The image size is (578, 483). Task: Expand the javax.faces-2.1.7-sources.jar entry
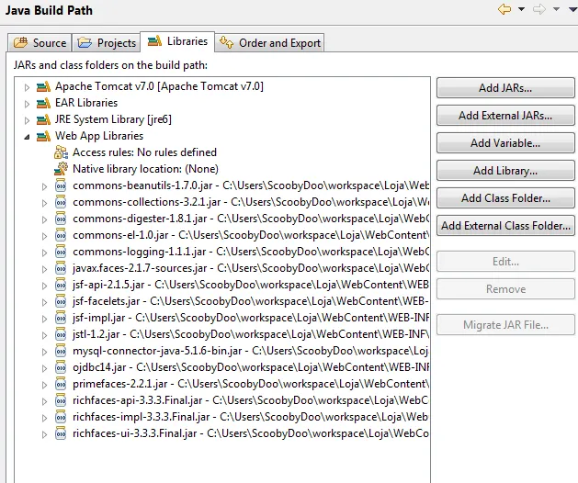(45, 269)
